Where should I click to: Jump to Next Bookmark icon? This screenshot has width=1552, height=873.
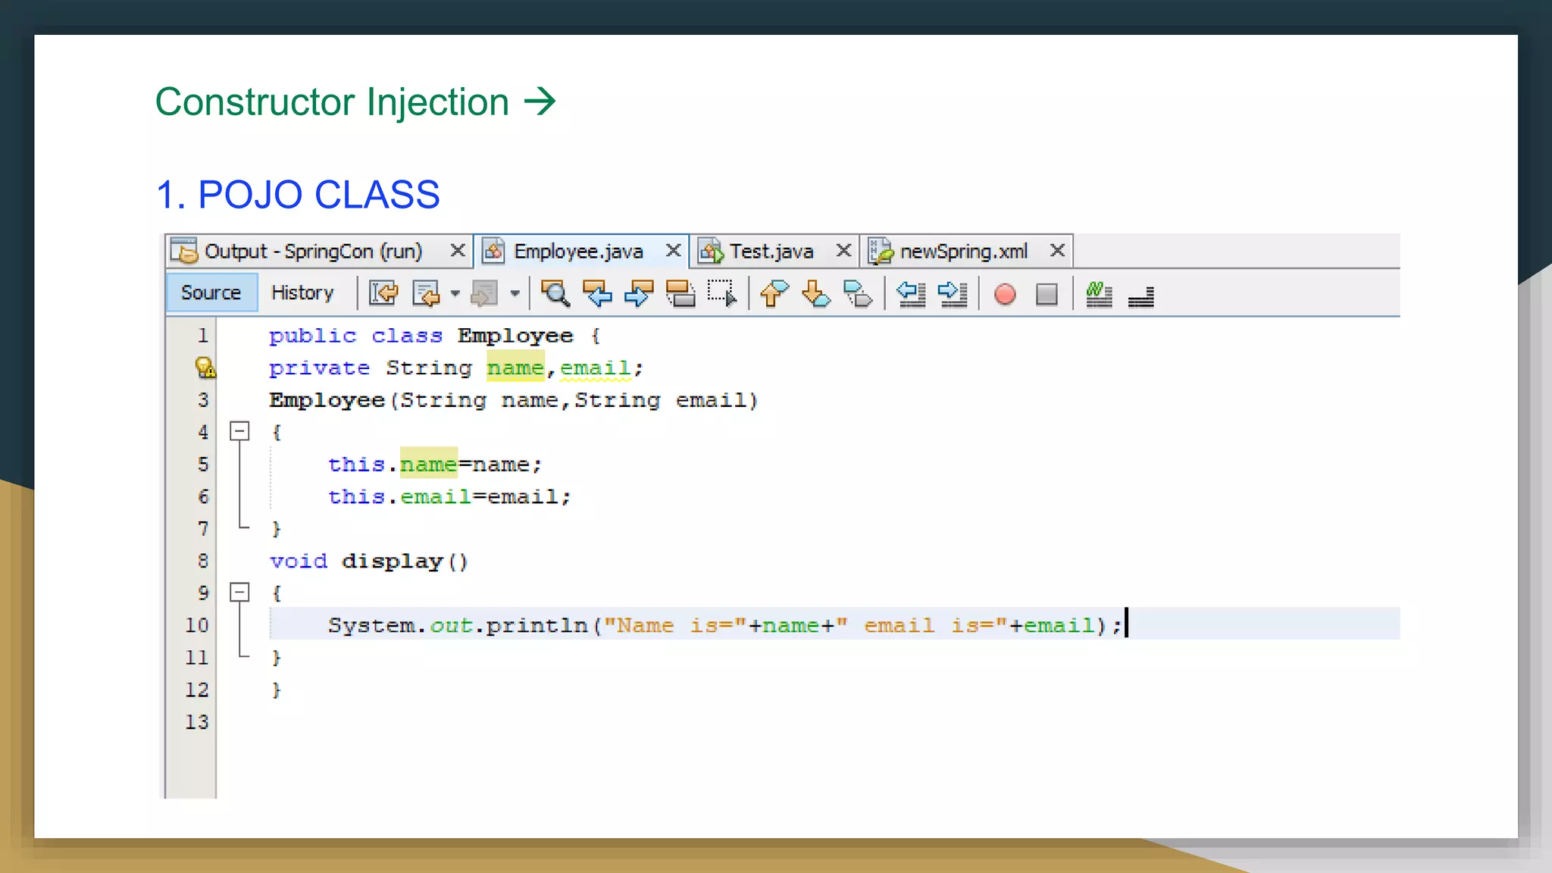(x=815, y=293)
